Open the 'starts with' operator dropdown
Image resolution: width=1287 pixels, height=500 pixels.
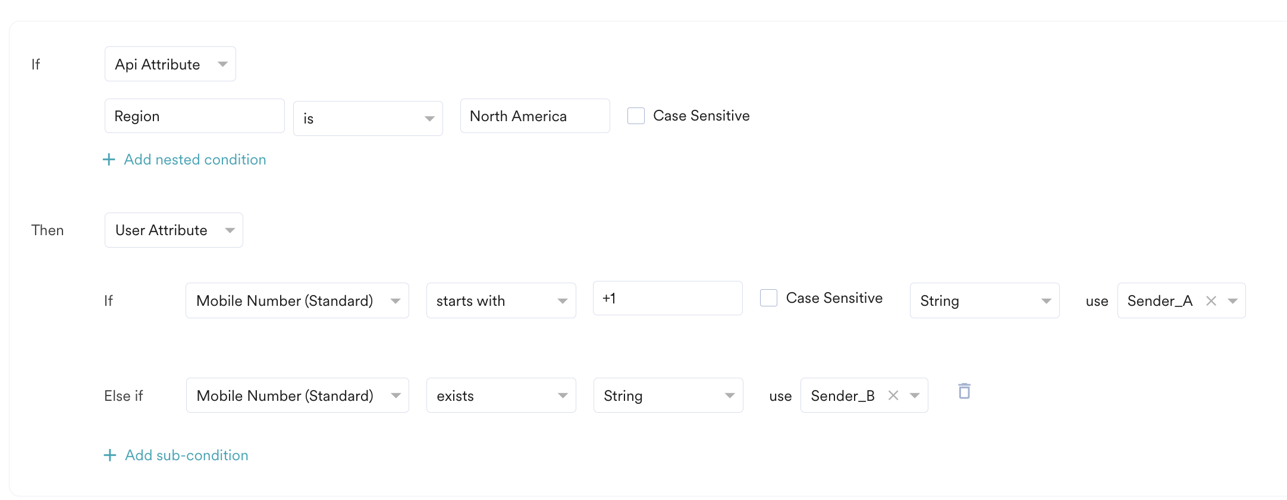coord(501,301)
